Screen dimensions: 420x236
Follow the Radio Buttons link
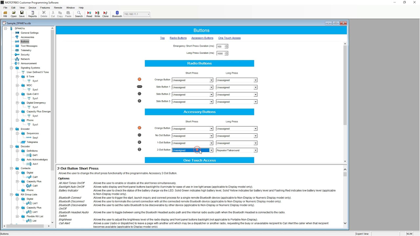pyautogui.click(x=178, y=38)
